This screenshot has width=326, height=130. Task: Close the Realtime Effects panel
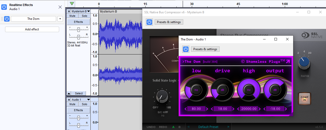click(x=60, y=7)
